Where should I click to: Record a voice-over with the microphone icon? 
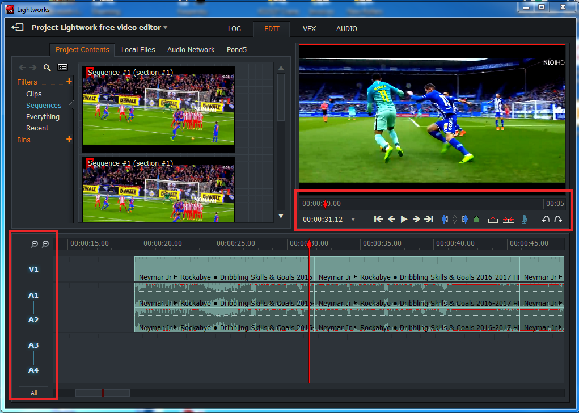click(524, 220)
